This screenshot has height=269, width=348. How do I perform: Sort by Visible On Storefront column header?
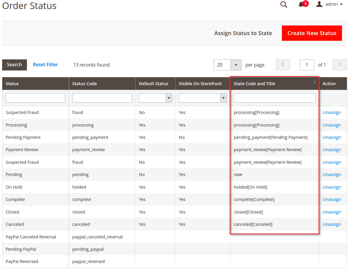pos(203,84)
